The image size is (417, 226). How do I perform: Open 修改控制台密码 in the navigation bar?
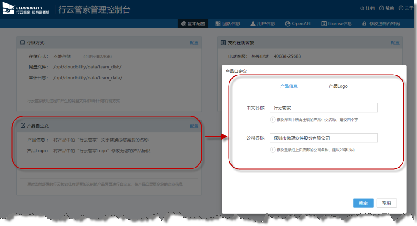tap(380, 24)
